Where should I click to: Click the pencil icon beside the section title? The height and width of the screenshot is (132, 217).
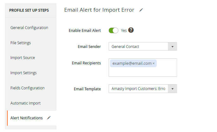141,10
